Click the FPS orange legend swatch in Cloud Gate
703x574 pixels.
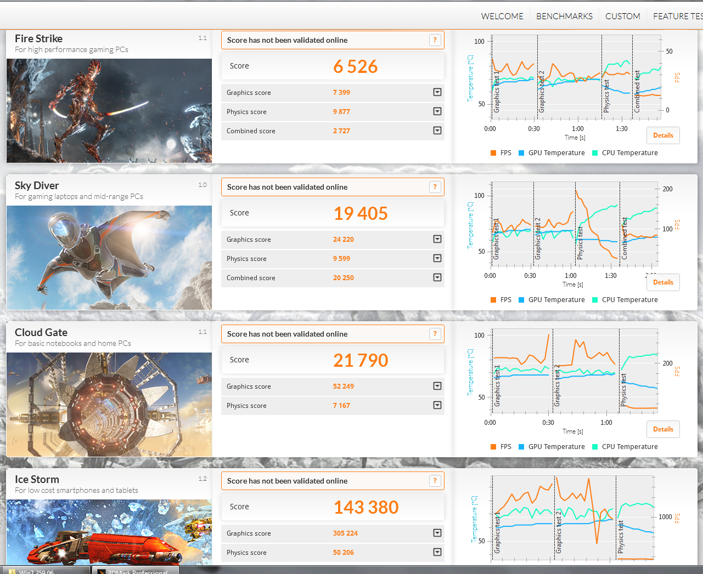pos(493,447)
